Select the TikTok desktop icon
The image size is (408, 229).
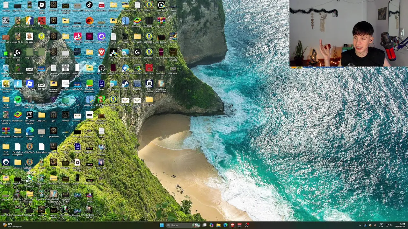[89, 6]
